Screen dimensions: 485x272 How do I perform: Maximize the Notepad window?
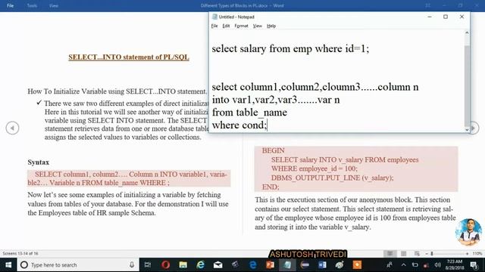pos(446,17)
